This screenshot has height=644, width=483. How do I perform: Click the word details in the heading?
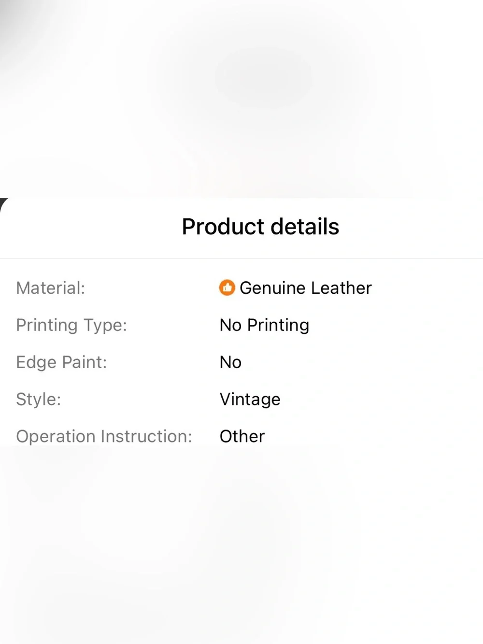[305, 227]
